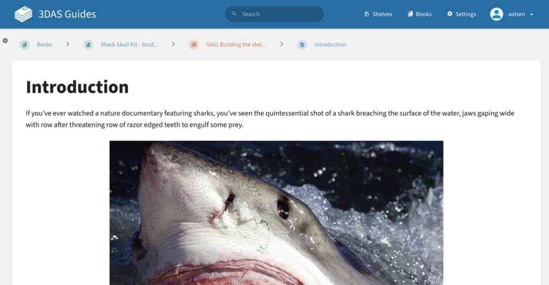Click the 3DAS Guides stacked books logo
Screen dimensions: 549x285
click(23, 14)
